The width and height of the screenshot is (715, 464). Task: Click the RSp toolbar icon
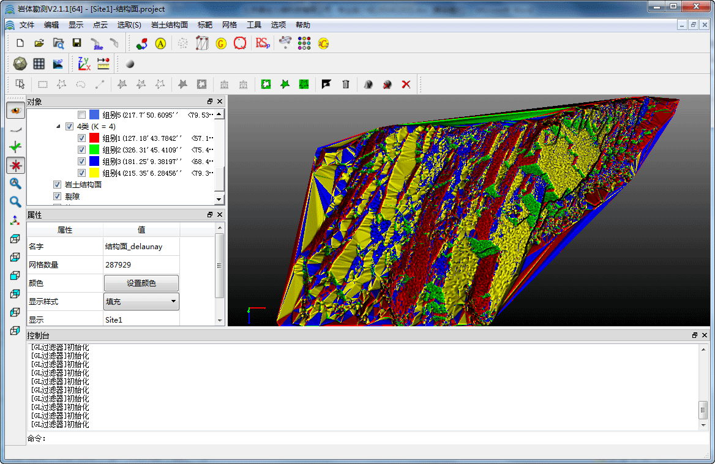(x=263, y=43)
